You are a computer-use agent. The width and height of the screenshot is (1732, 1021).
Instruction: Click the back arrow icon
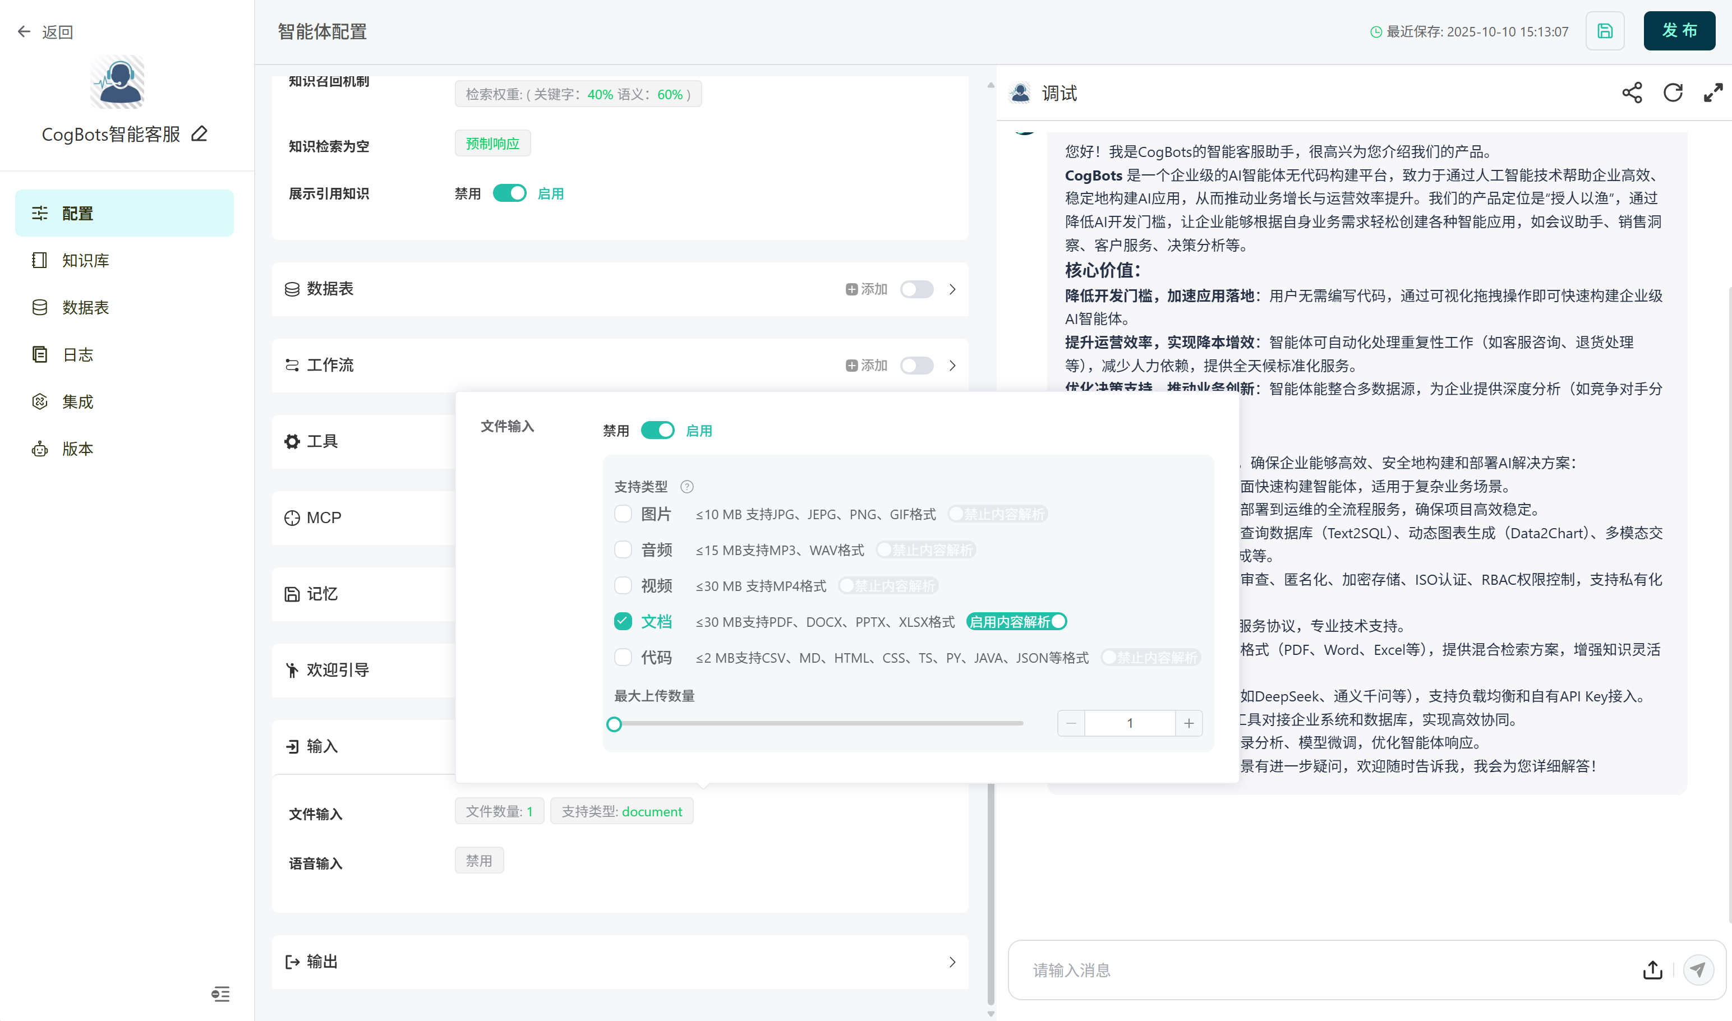24,31
